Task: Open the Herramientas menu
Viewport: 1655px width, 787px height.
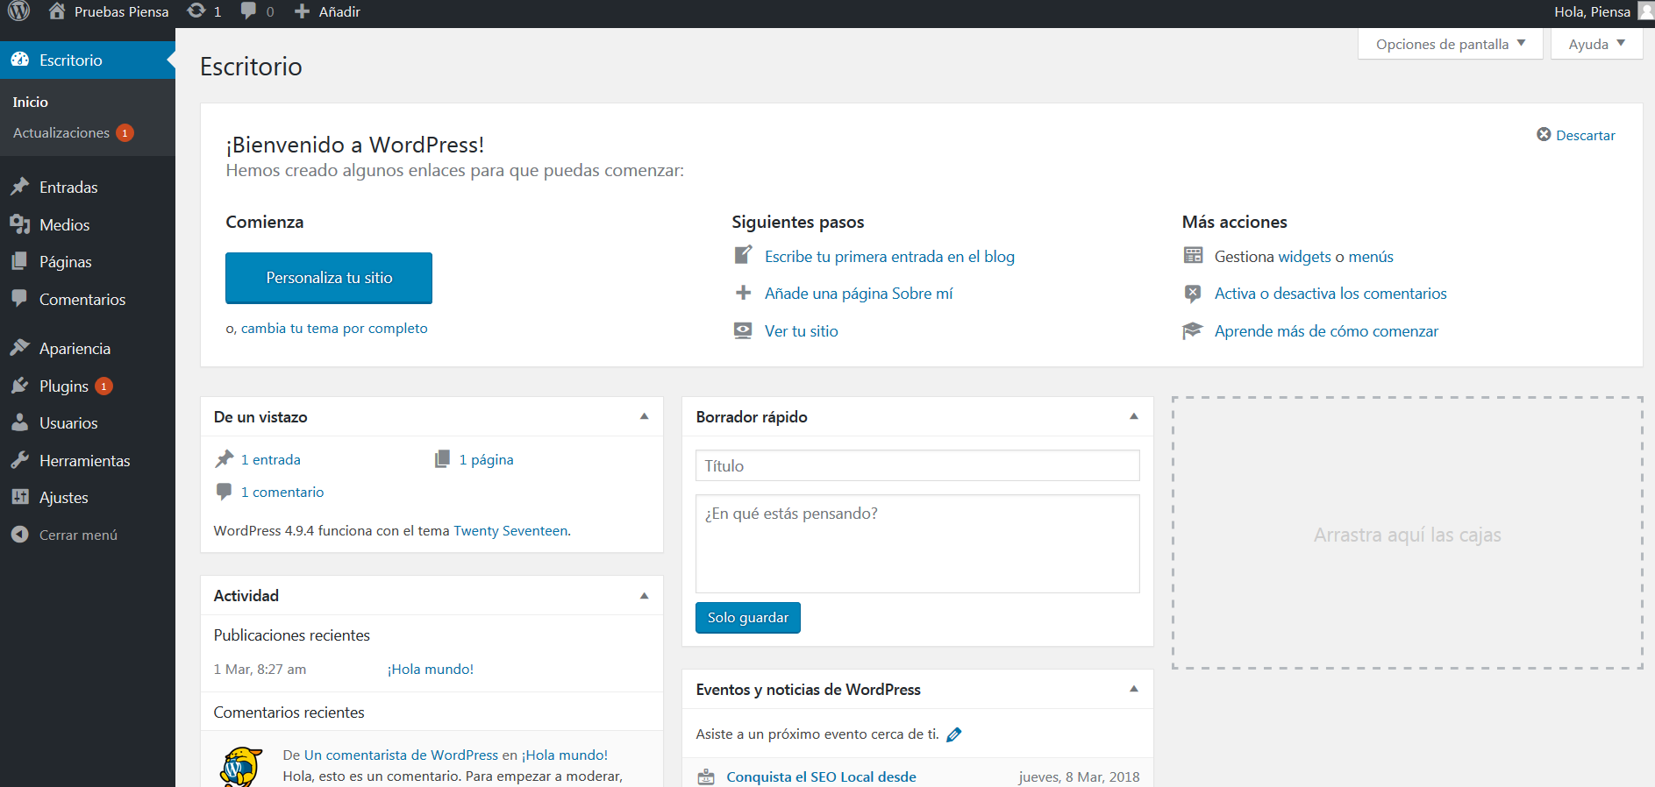Action: 88,460
